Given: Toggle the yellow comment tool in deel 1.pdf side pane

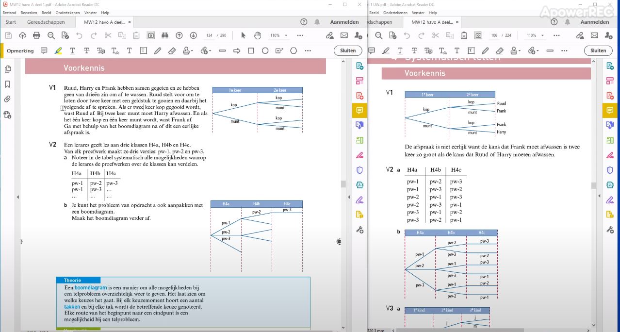Looking at the screenshot, I should point(359,111).
